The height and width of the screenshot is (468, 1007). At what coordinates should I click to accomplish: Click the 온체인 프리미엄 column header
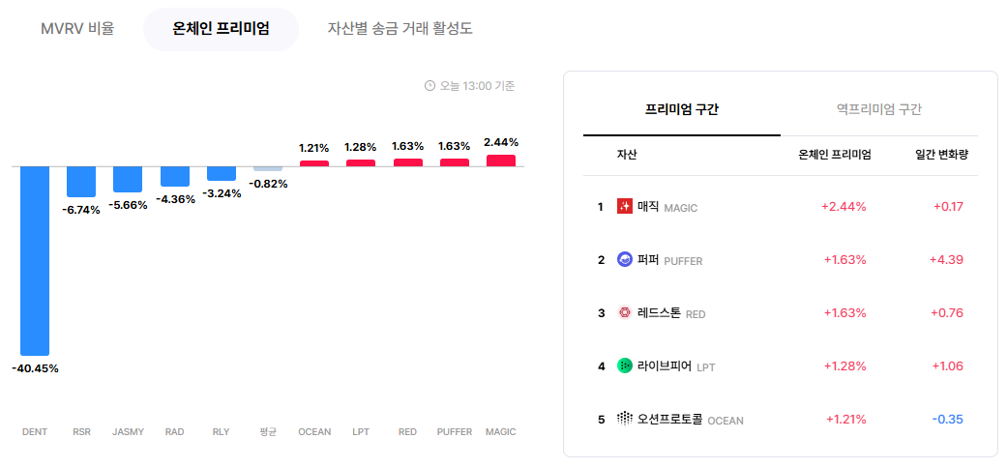pos(834,156)
